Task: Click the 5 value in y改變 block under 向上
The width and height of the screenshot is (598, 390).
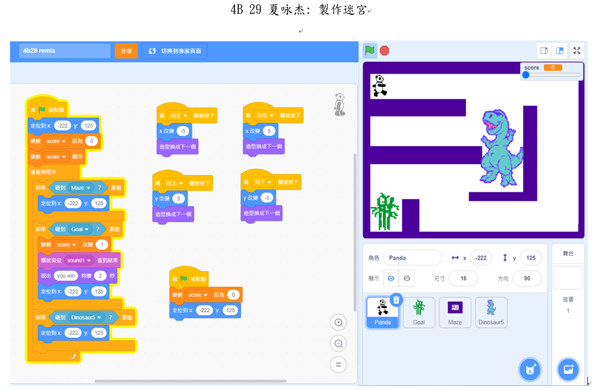Action: [x=178, y=198]
